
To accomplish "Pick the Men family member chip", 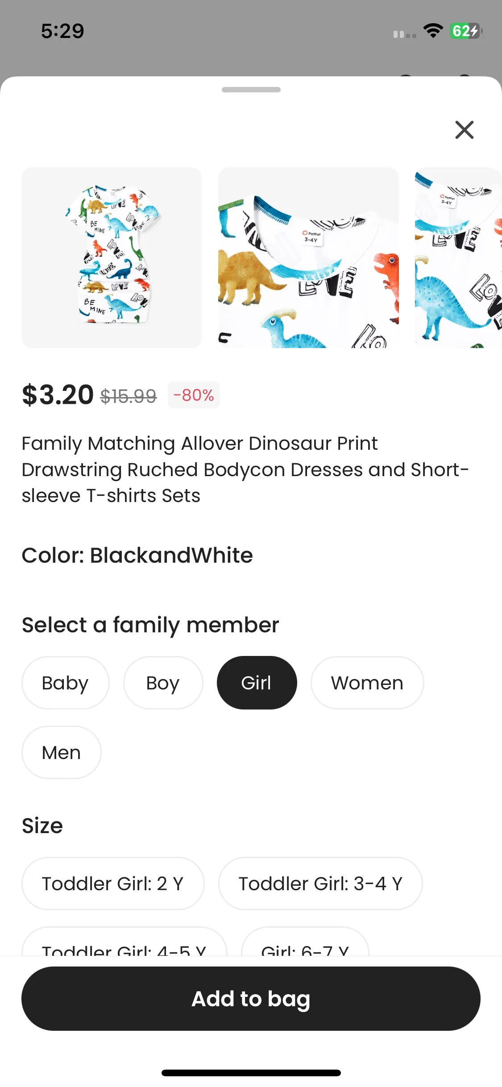I will [x=61, y=752].
